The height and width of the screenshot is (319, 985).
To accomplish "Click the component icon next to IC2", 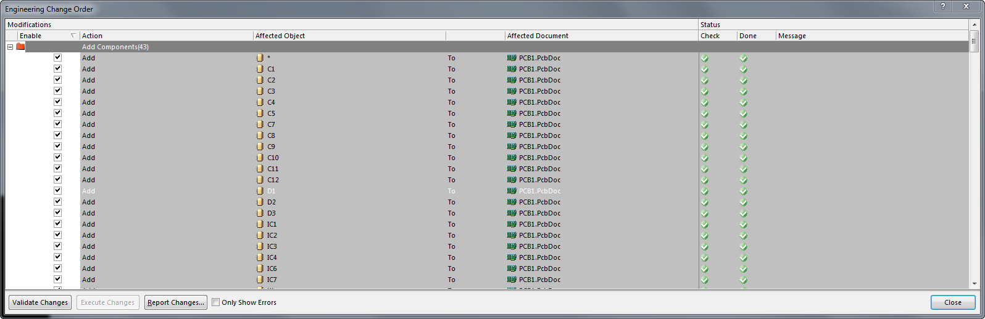I will pyautogui.click(x=260, y=235).
